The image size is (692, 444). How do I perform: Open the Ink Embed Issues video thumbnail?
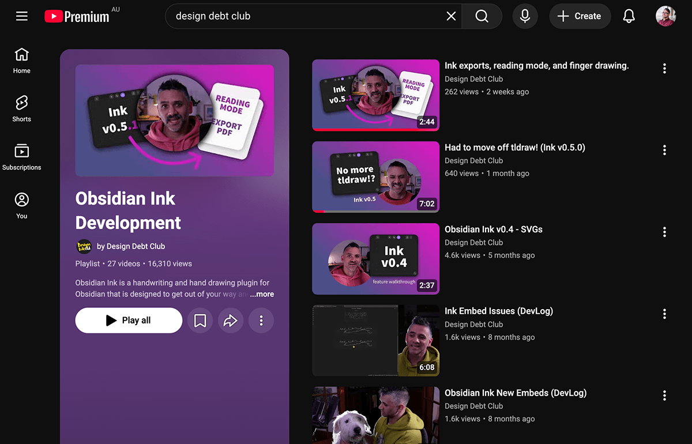coord(375,341)
